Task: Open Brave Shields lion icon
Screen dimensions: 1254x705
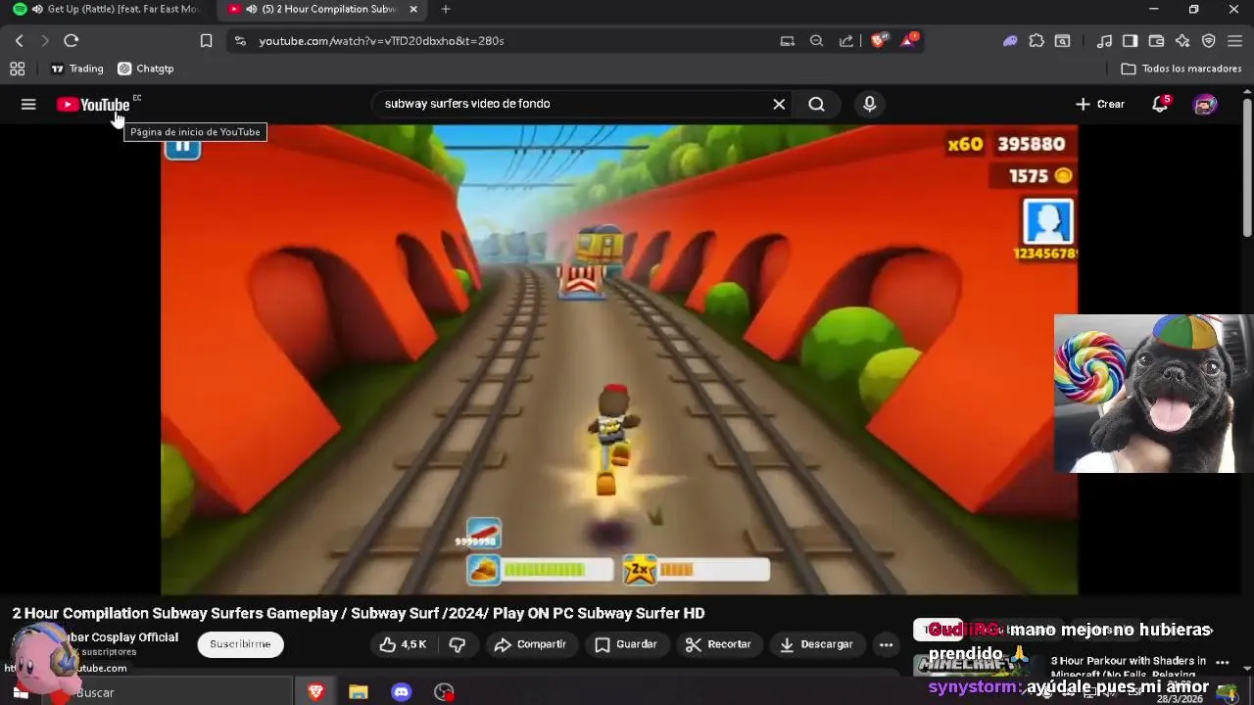Action: coord(879,40)
